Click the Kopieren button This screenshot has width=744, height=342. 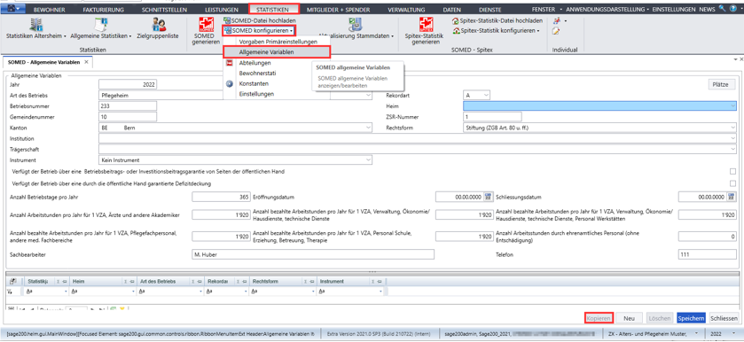pyautogui.click(x=599, y=318)
